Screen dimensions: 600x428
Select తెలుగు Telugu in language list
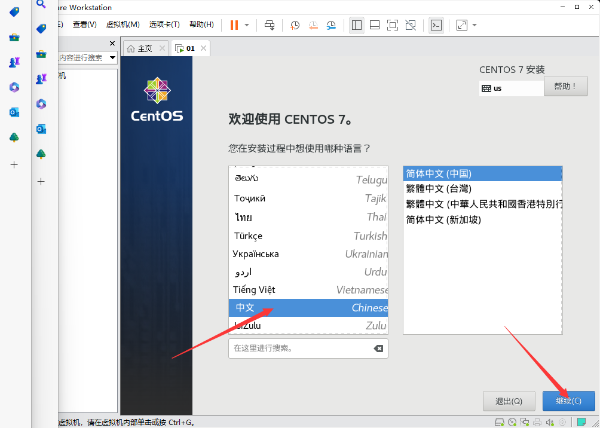coord(308,179)
